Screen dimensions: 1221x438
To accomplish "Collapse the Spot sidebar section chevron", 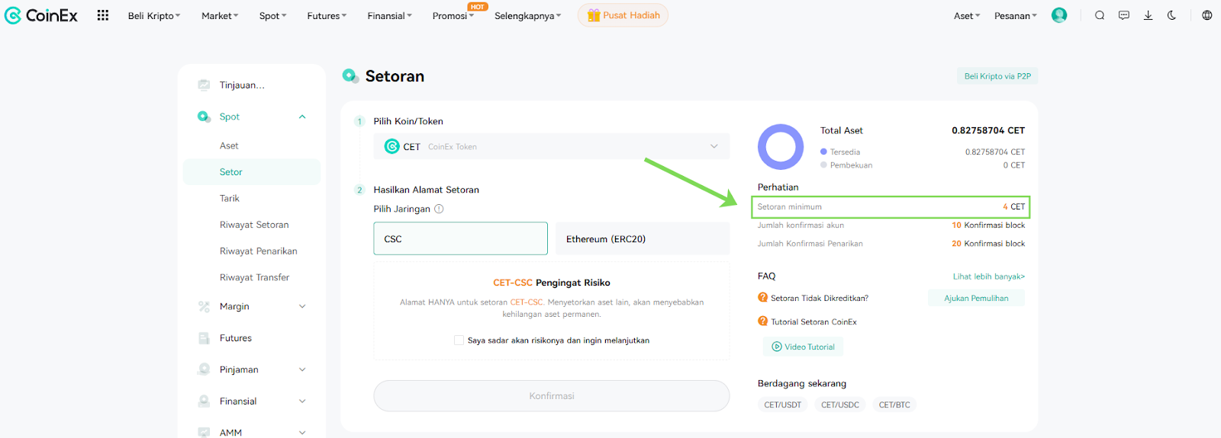I will click(302, 117).
